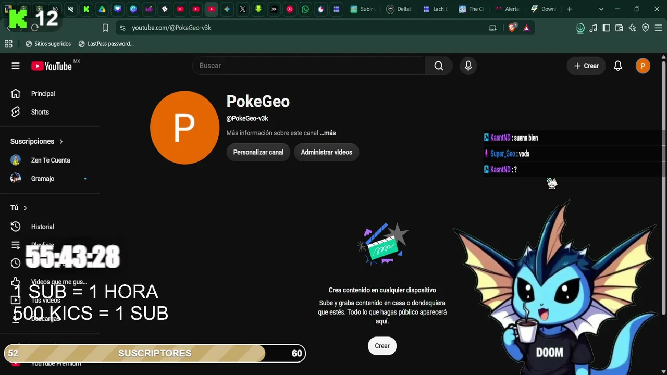This screenshot has height=375, width=667.
Task: Open the LastPass password bookmark
Action: pos(106,44)
